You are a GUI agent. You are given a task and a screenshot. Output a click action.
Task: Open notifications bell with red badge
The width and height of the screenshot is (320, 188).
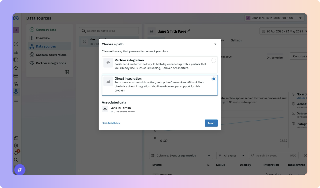tap(16, 152)
